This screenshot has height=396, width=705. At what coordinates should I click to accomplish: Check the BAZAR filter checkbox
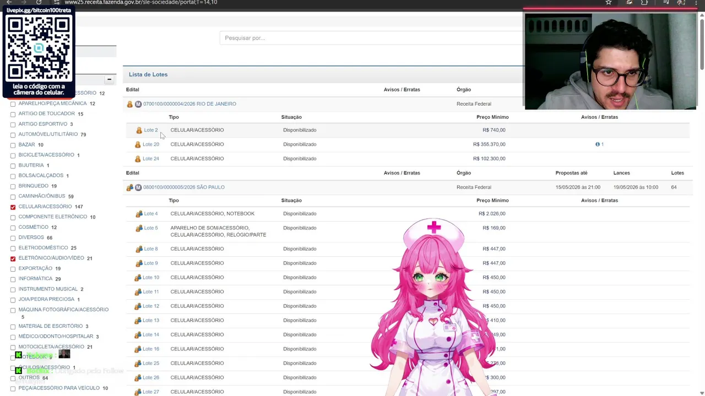pos(13,145)
